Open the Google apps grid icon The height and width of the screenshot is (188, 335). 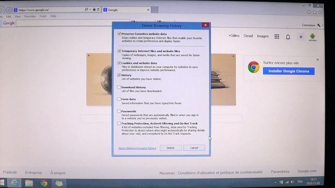pos(277,37)
